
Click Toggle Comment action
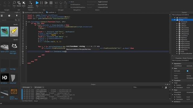[x=103, y=2]
